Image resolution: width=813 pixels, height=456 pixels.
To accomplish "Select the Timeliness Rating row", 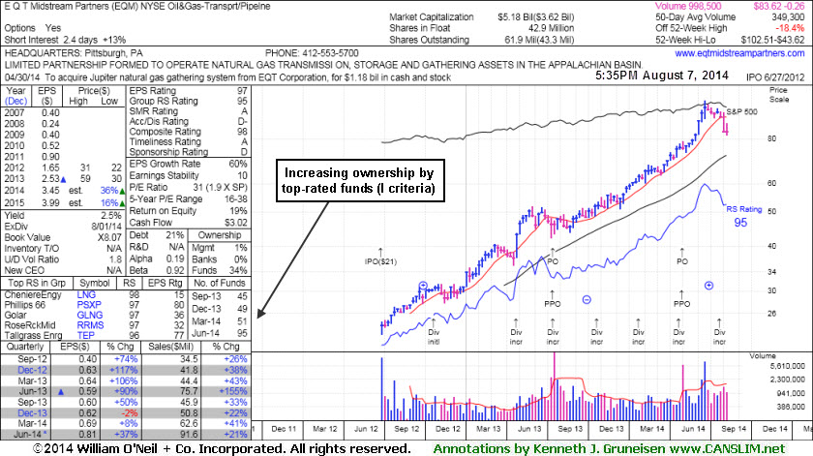I will [188, 141].
